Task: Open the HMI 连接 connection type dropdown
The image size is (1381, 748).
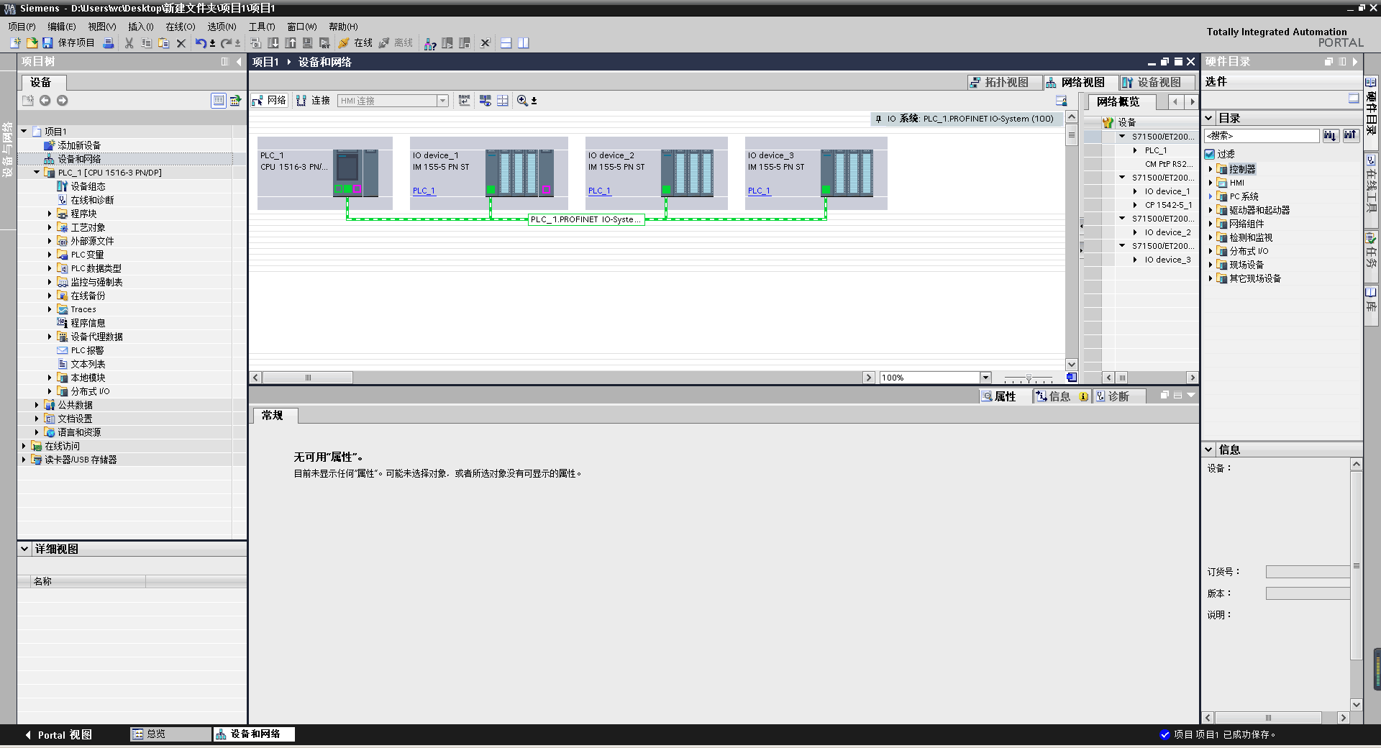Action: tap(443, 101)
